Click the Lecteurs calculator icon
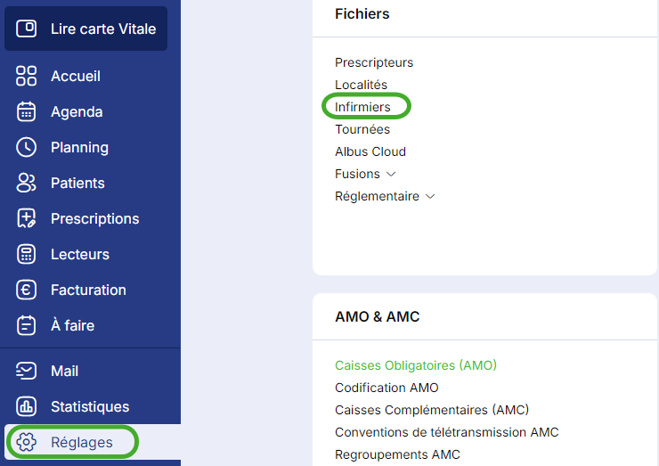This screenshot has height=466, width=659. pyautogui.click(x=27, y=254)
